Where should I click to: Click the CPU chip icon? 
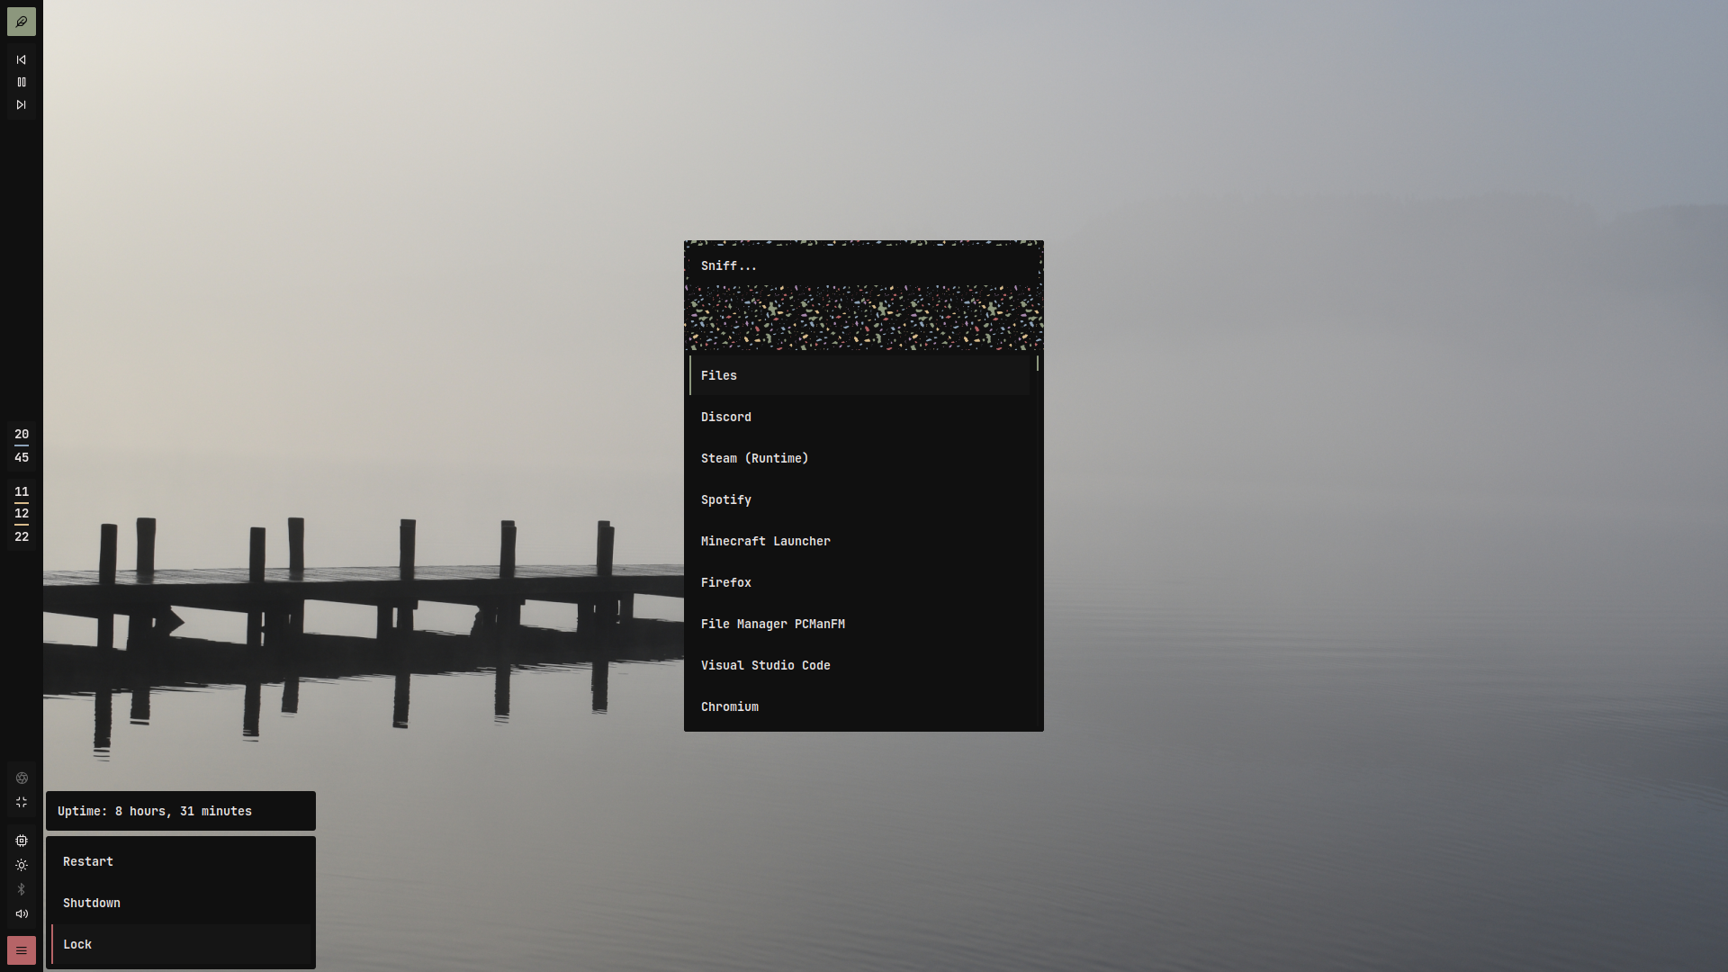22,841
